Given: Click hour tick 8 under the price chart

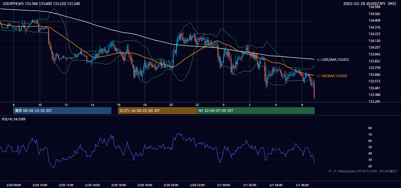Looking at the screenshot, I should pos(13,105).
